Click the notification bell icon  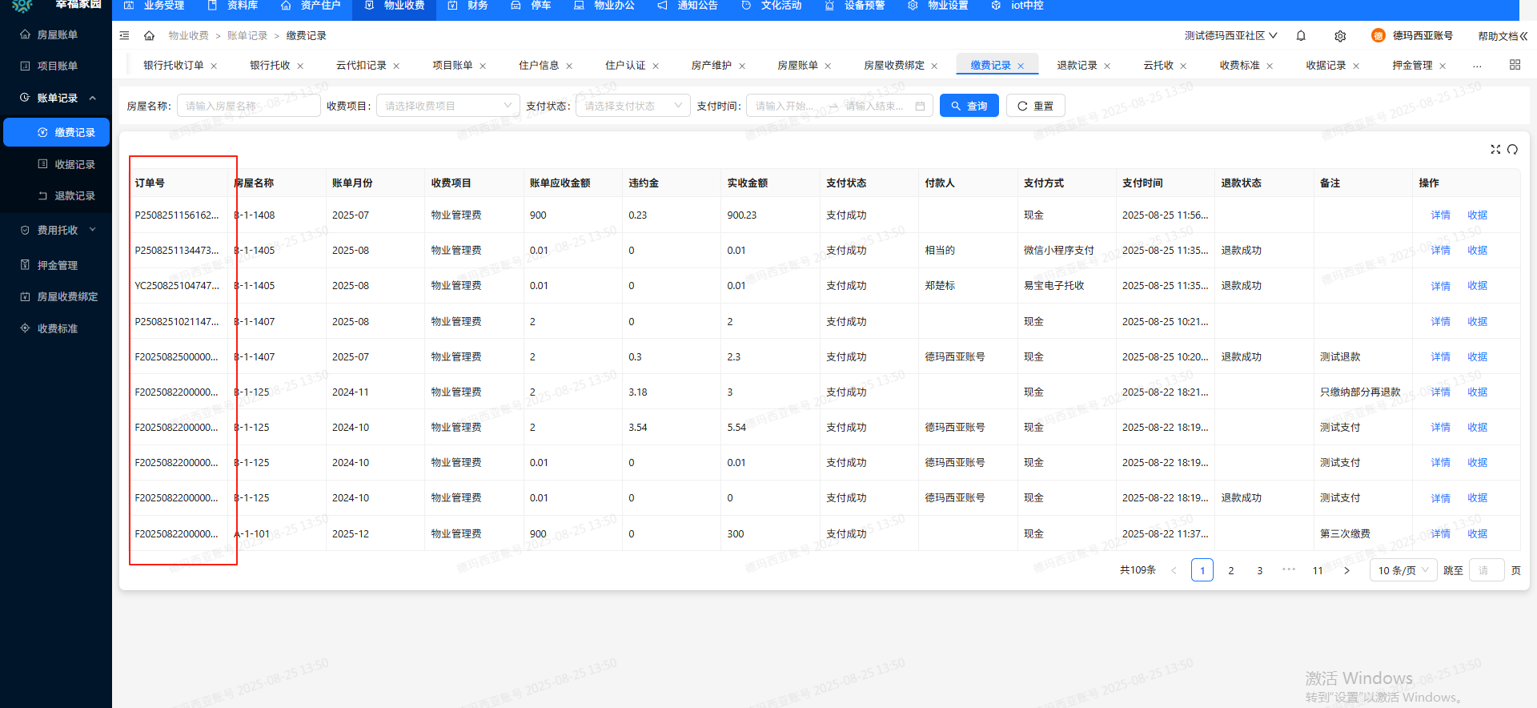pos(1301,36)
